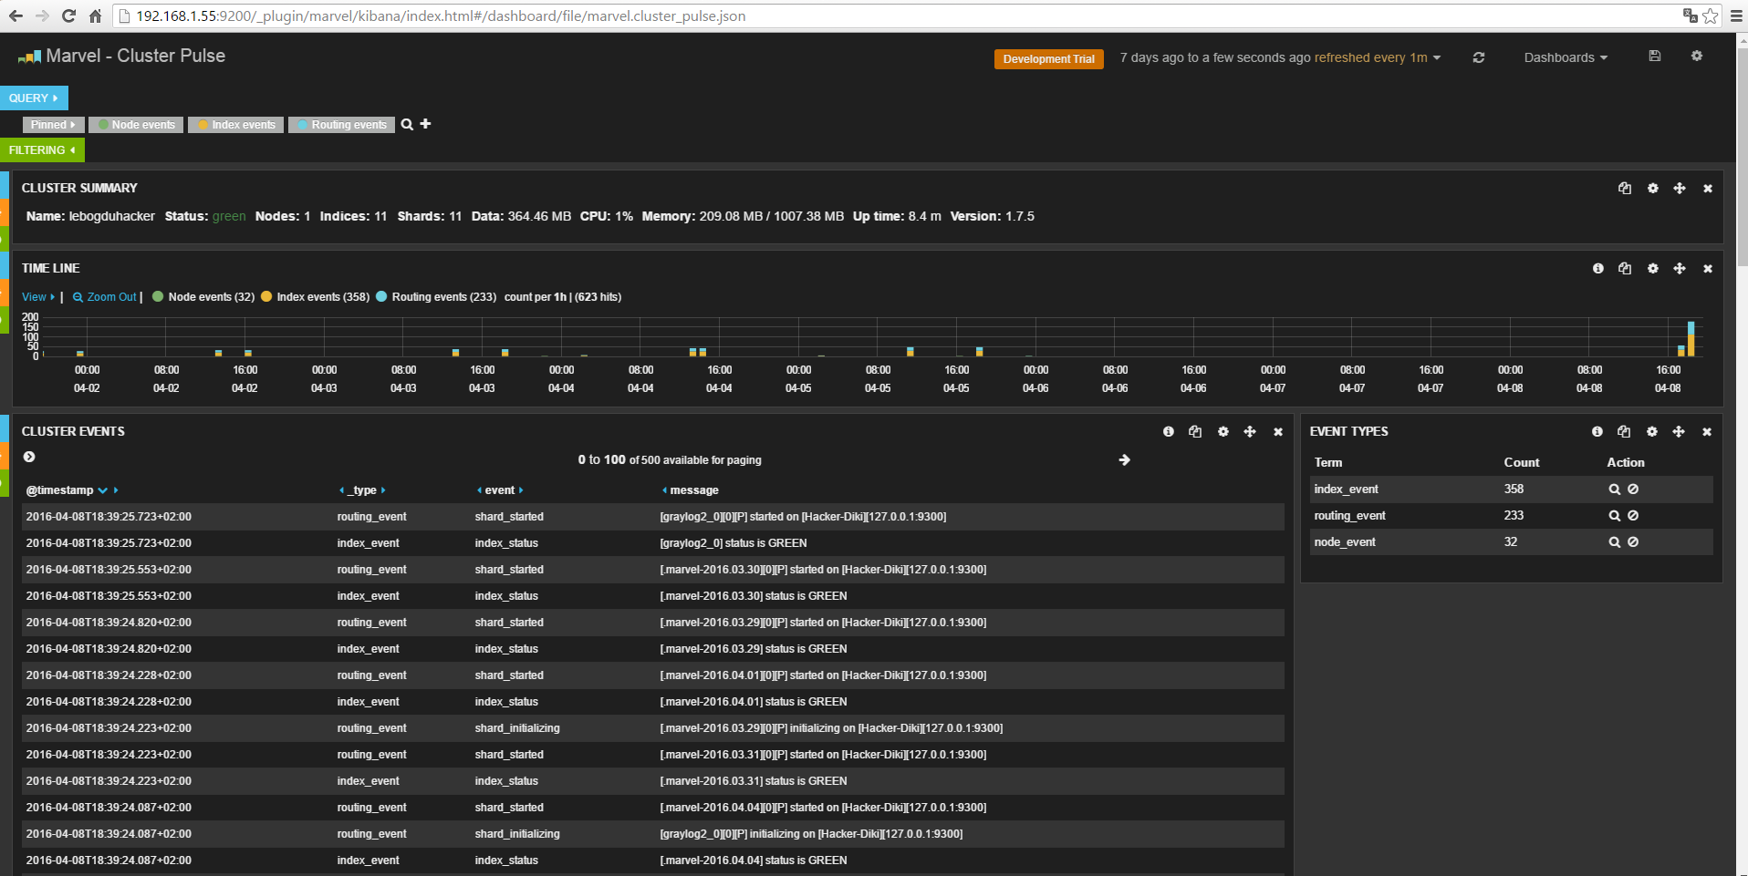
Task: Click the query search magnifier icon
Action: pos(407,124)
